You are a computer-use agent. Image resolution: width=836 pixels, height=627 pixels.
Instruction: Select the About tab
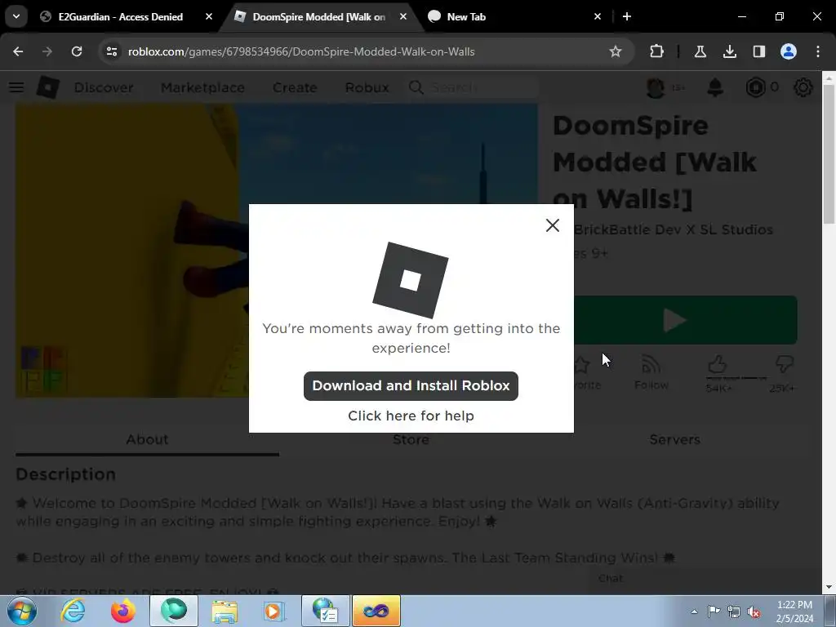(147, 440)
